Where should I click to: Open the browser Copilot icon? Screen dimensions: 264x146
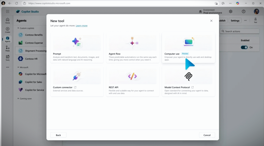(x=237, y=3)
